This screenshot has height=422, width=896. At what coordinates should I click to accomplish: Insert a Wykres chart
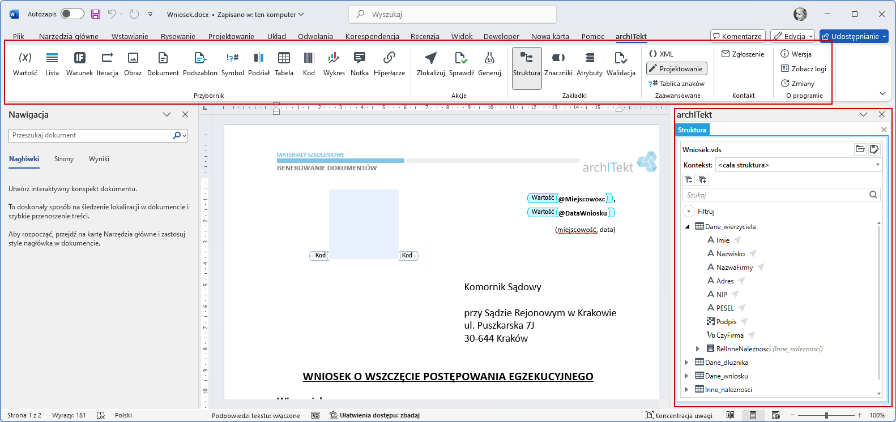click(x=334, y=63)
